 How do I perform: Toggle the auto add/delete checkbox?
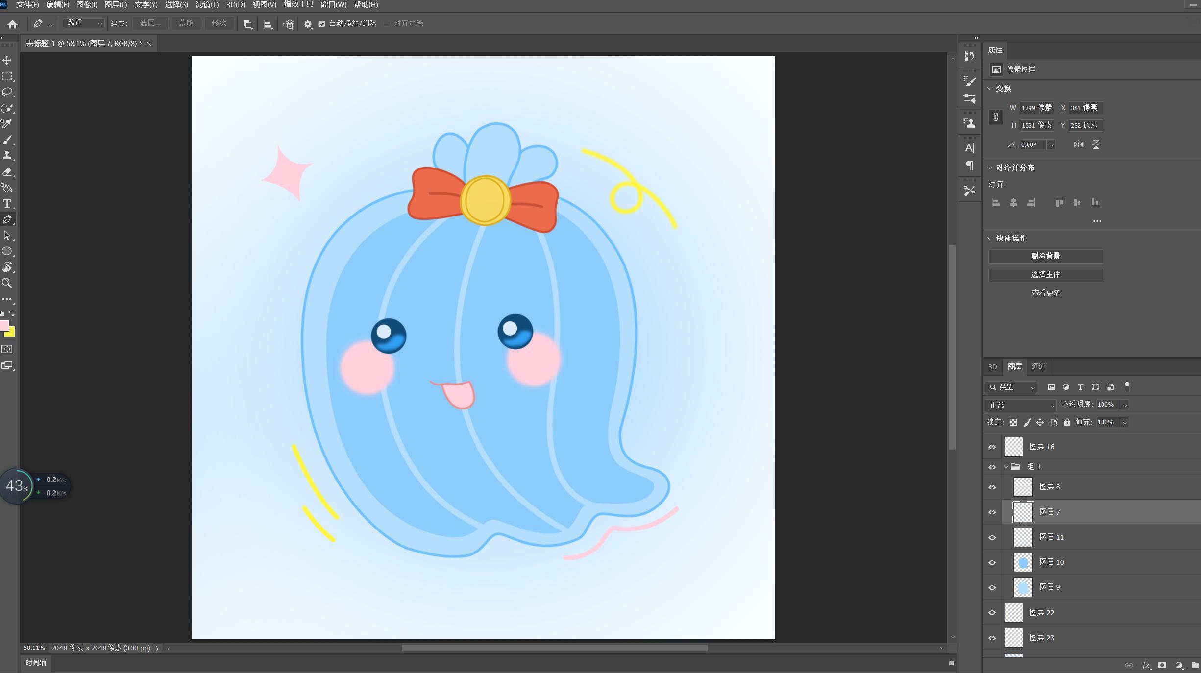(321, 24)
